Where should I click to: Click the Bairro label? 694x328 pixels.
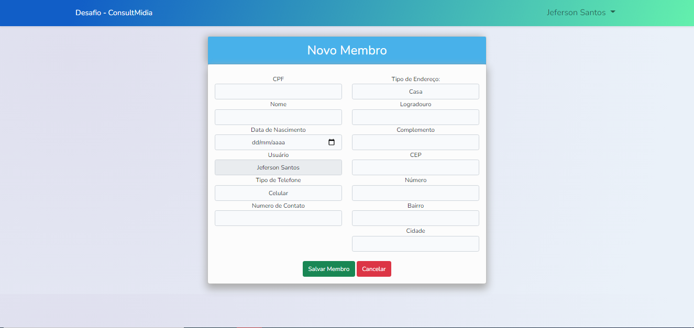point(415,206)
